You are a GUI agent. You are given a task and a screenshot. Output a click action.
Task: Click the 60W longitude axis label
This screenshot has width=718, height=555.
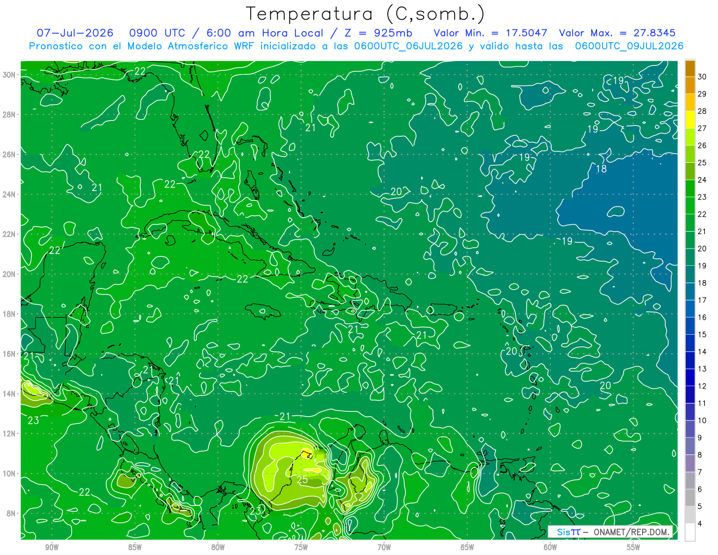pyautogui.click(x=550, y=547)
